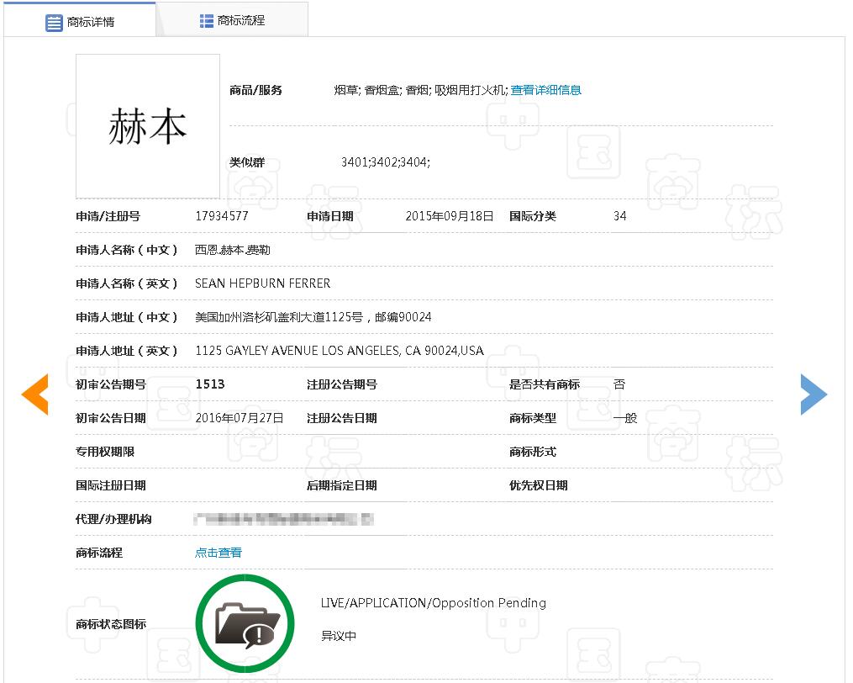The height and width of the screenshot is (683, 853).
Task: Select the registration number 17934577
Action: 222,216
